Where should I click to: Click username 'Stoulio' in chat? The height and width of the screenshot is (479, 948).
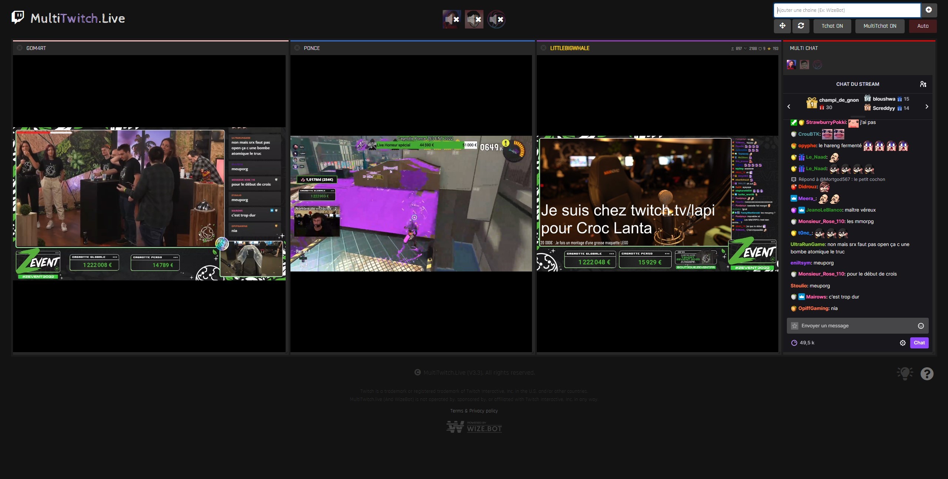pos(799,286)
